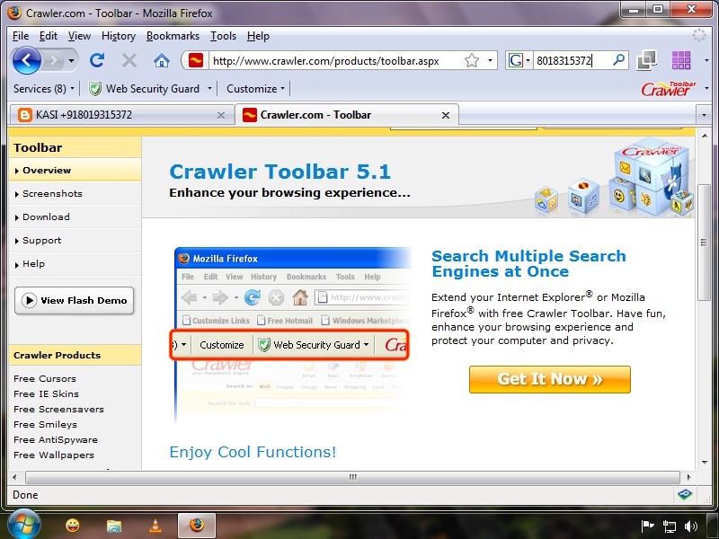Image resolution: width=719 pixels, height=539 pixels.
Task: Click the play icon of View Flash Demo
Action: (29, 301)
